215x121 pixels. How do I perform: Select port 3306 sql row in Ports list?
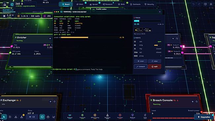[x=148, y=52]
